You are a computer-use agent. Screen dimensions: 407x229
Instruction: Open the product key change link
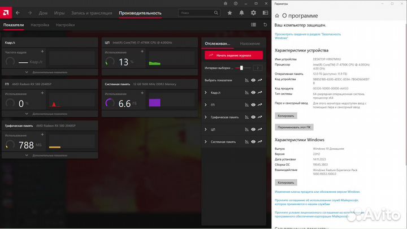[x=318, y=192]
